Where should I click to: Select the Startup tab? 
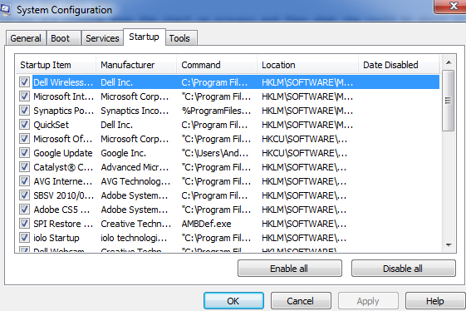point(145,37)
